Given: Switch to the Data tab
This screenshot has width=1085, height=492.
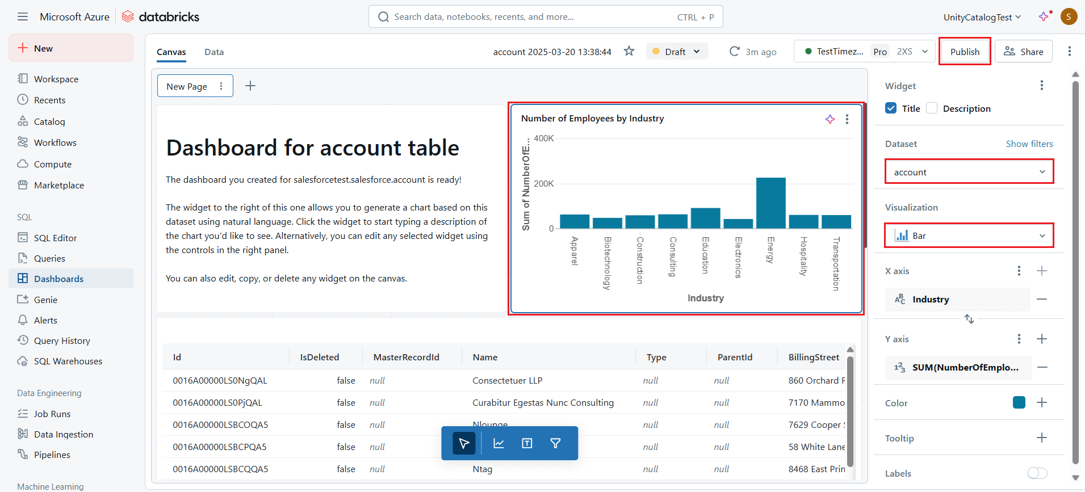Looking at the screenshot, I should (x=214, y=52).
